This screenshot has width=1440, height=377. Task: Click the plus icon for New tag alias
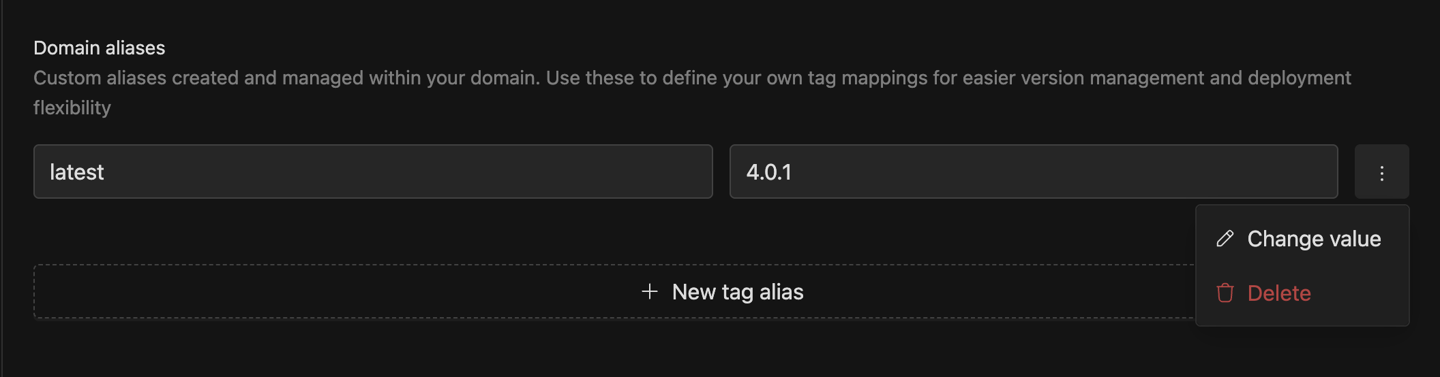pyautogui.click(x=650, y=292)
